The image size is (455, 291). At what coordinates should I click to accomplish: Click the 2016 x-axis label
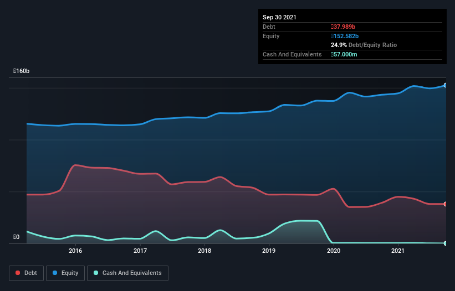click(75, 251)
